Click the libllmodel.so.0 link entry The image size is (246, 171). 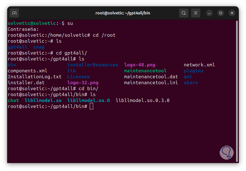click(x=88, y=100)
